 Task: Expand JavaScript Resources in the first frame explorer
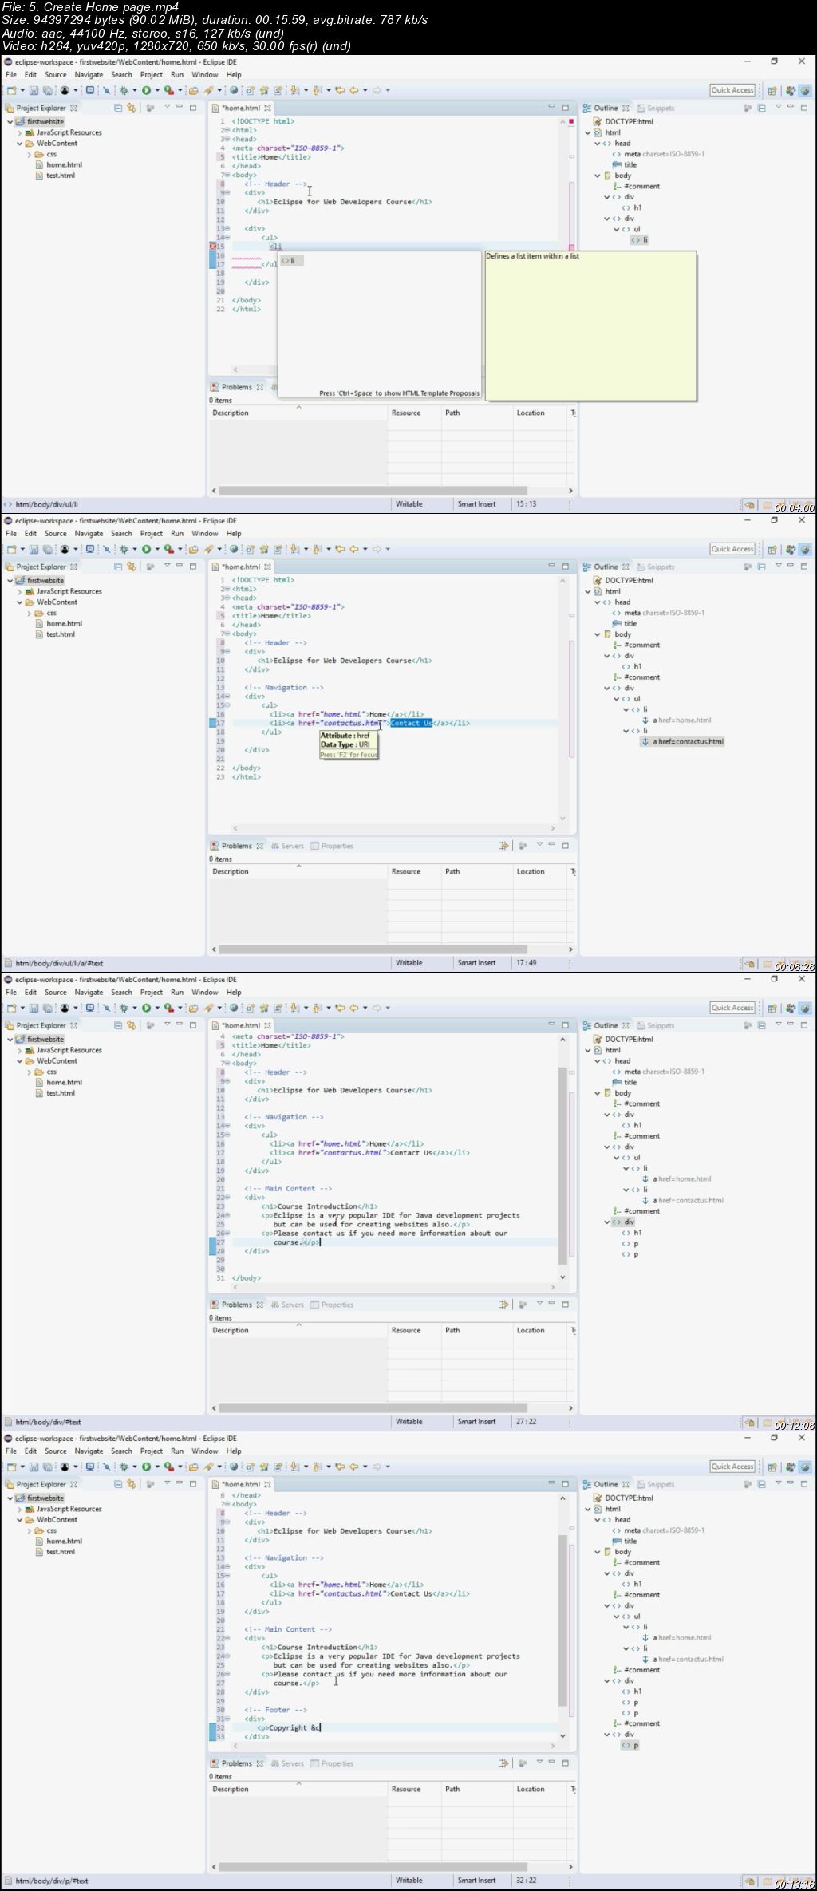point(20,133)
